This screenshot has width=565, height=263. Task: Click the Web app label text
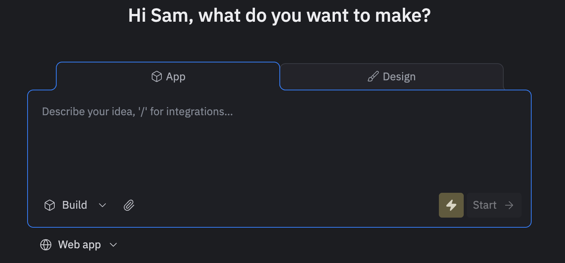80,245
